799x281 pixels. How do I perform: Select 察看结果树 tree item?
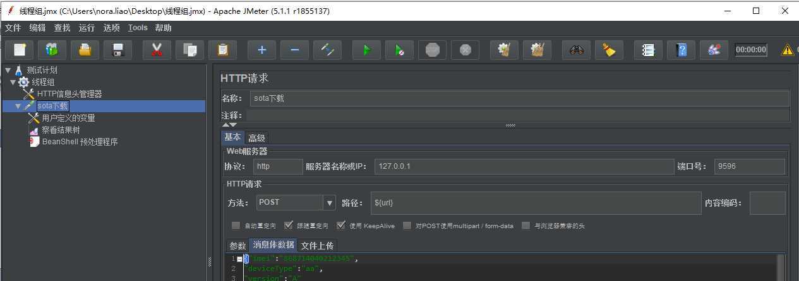(61, 130)
